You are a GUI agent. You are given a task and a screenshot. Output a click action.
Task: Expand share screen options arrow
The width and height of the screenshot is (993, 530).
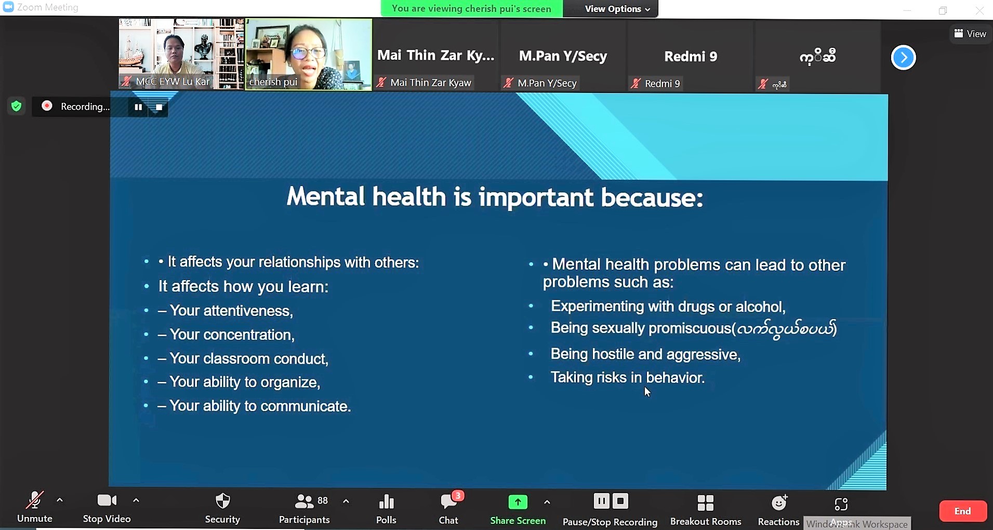(x=547, y=502)
